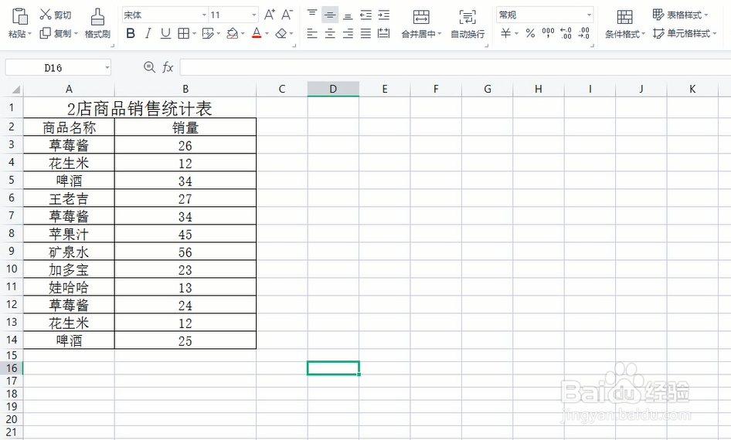This screenshot has width=731, height=440.
Task: Click the justify text alignment icon
Action: point(366,33)
